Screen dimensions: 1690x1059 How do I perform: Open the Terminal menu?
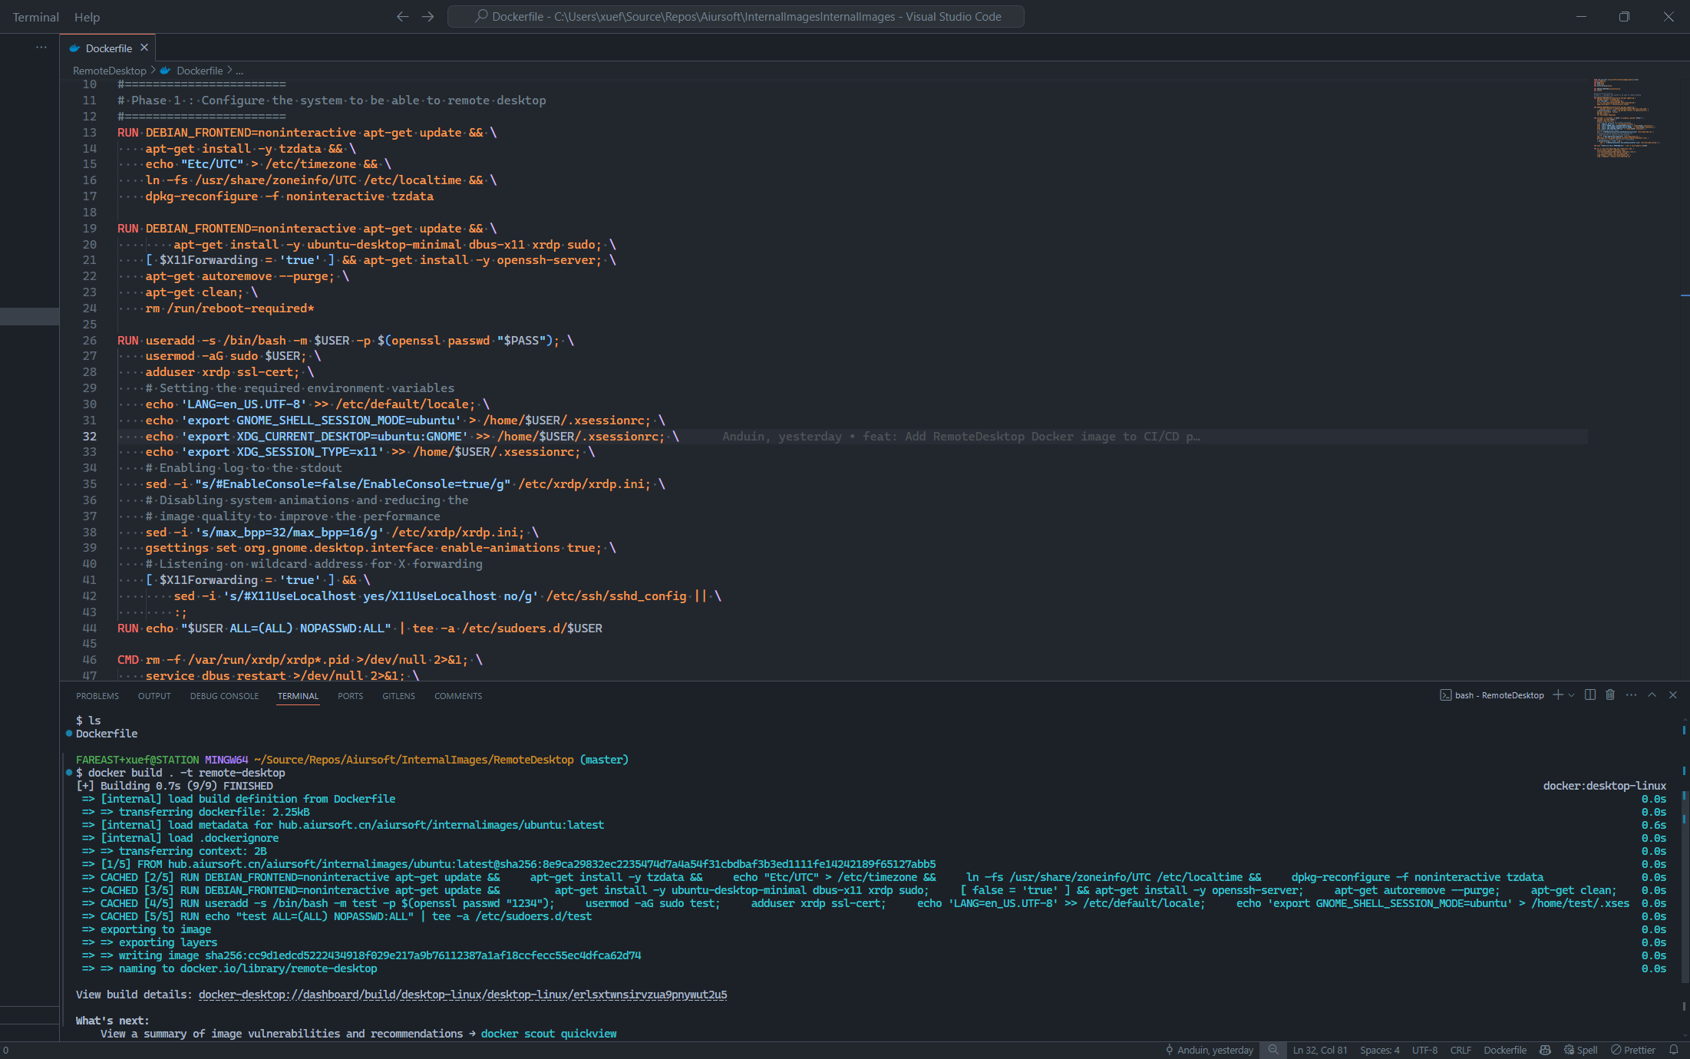(35, 17)
